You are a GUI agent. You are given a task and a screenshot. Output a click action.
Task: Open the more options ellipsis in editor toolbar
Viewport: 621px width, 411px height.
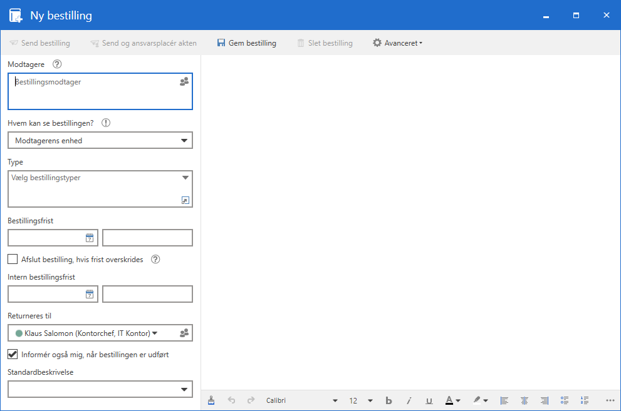pyautogui.click(x=610, y=400)
